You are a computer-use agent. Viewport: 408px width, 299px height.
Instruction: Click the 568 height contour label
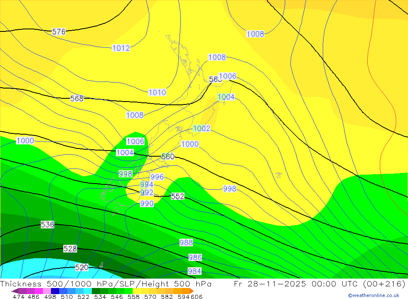tap(77, 98)
